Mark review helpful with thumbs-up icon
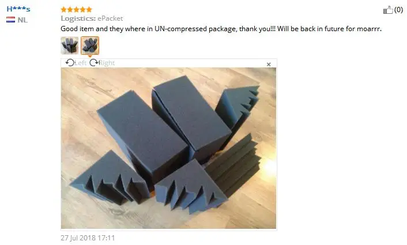The image size is (407, 245). coord(388,10)
